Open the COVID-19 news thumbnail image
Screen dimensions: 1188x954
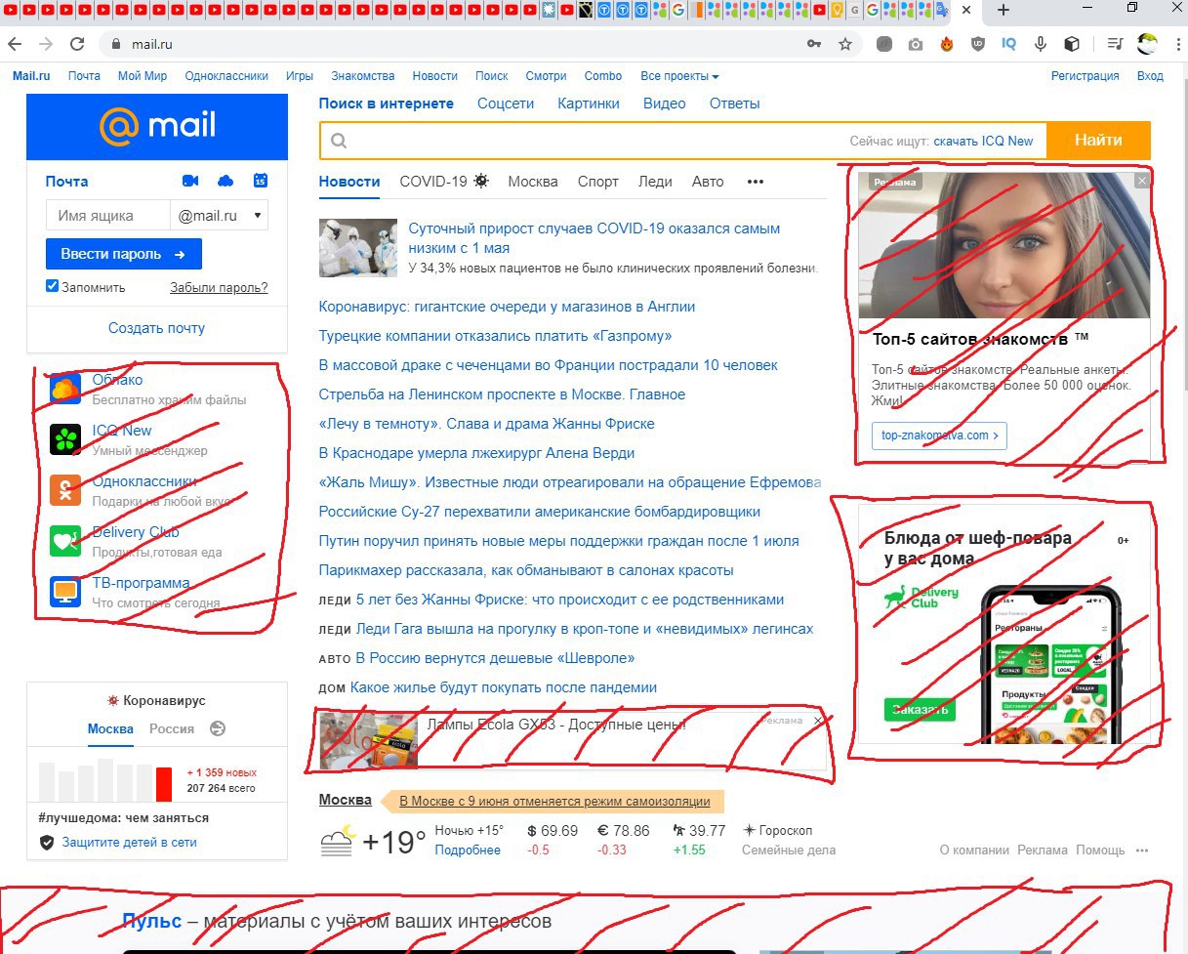click(x=358, y=248)
